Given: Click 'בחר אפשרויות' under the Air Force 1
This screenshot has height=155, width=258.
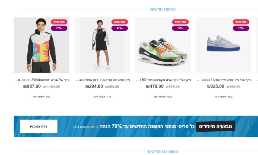Looking at the screenshot, I should 223,97.
